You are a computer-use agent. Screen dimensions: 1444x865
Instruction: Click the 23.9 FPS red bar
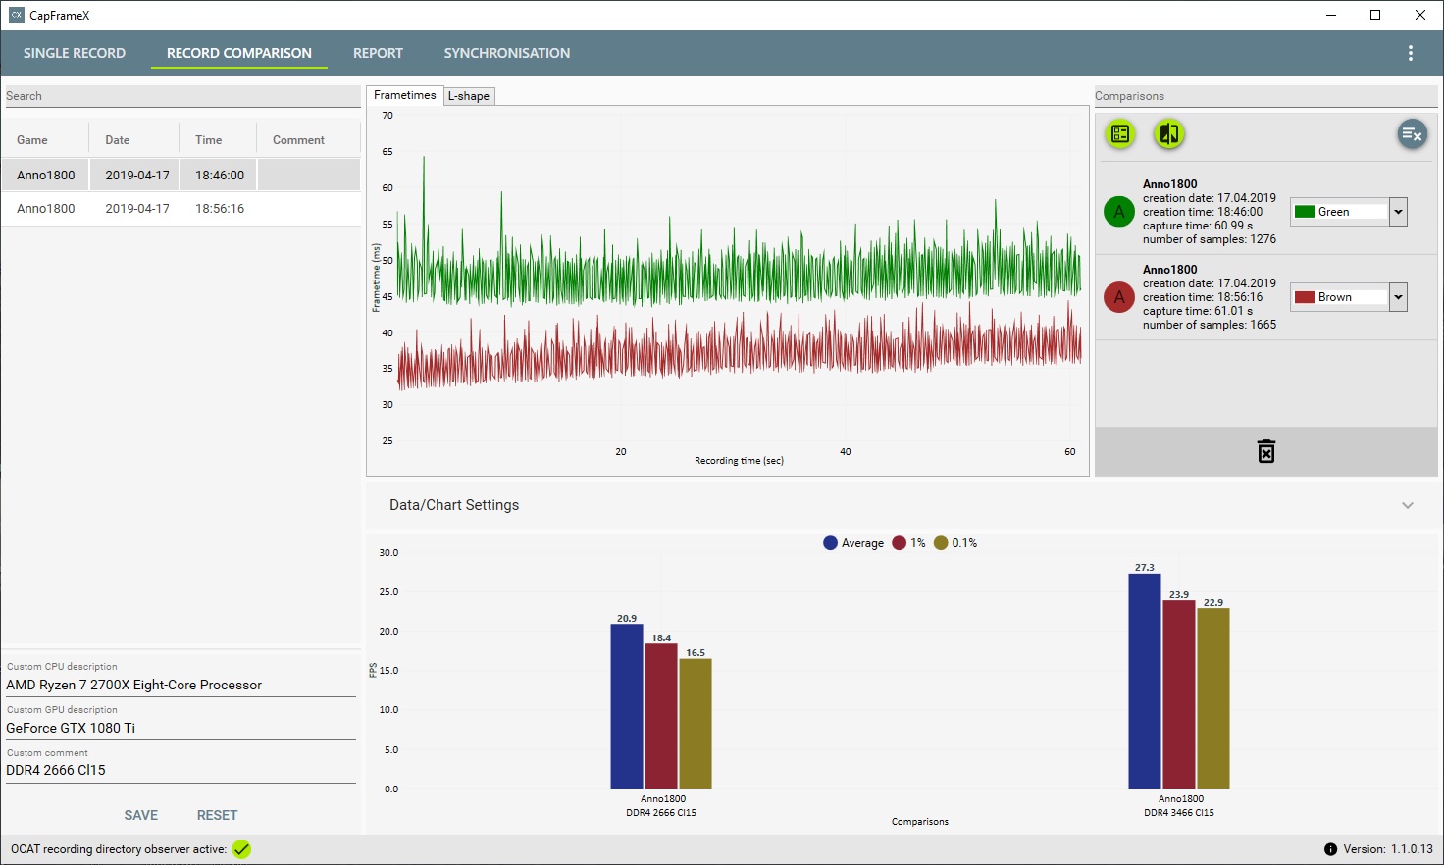click(1179, 694)
